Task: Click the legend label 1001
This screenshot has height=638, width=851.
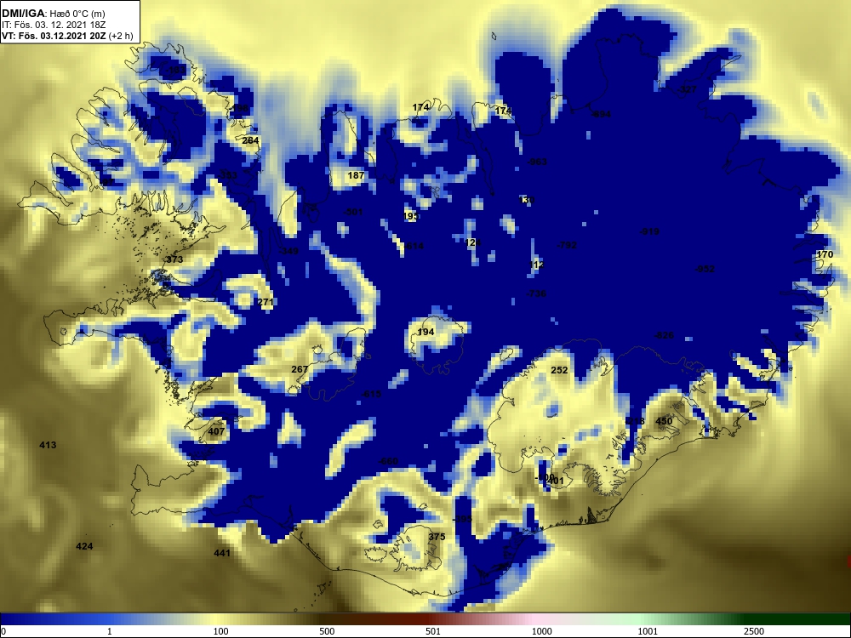Action: click(648, 631)
